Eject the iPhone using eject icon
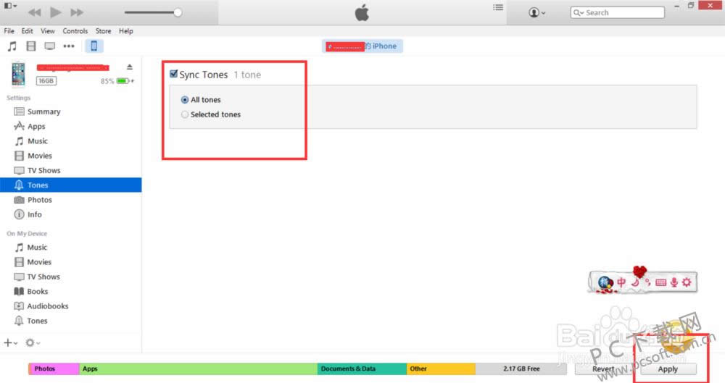This screenshot has height=383, width=725. tap(130, 67)
